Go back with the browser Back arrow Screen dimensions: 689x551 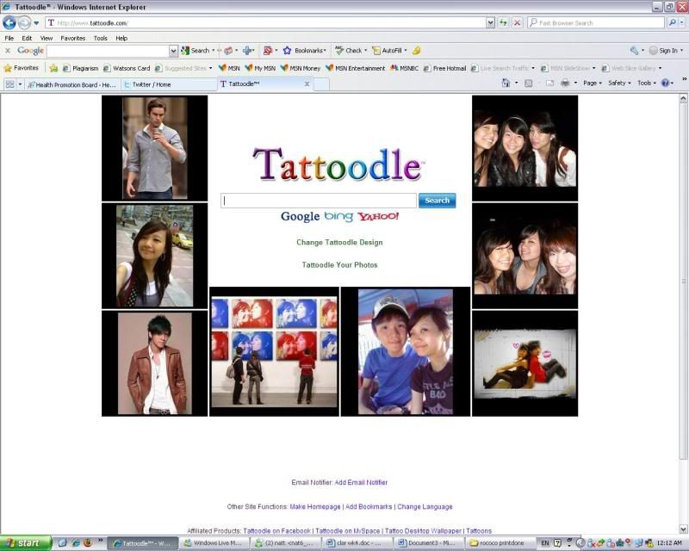point(9,22)
